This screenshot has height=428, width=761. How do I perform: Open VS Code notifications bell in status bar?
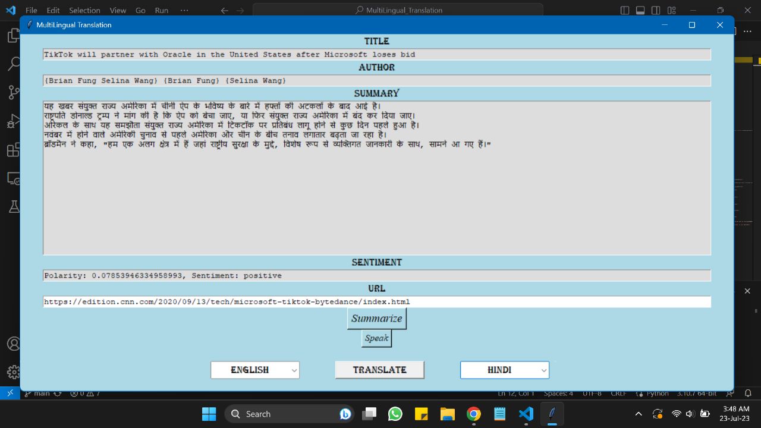coord(748,394)
